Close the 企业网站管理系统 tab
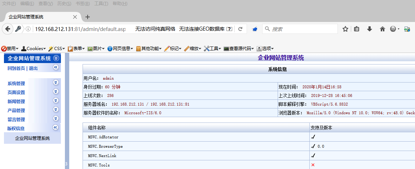Viewport: 415px width, 169px height. [x=75, y=17]
